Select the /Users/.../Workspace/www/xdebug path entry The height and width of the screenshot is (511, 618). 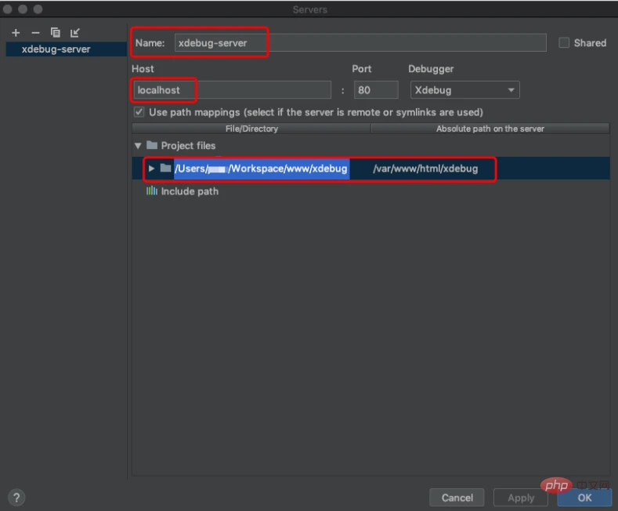point(262,169)
